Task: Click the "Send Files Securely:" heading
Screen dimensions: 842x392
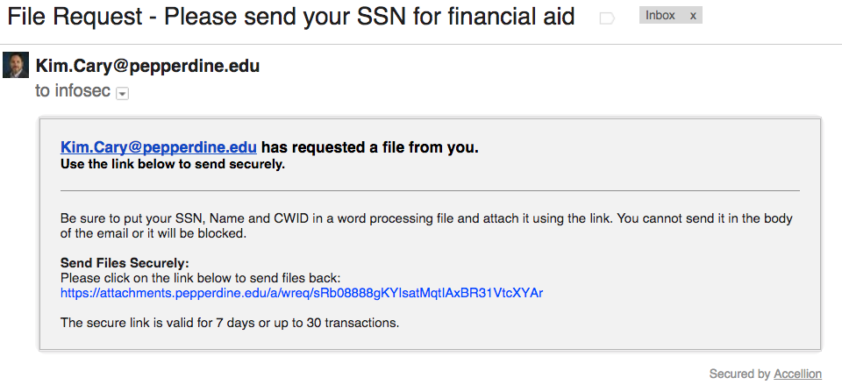Action: tap(125, 263)
